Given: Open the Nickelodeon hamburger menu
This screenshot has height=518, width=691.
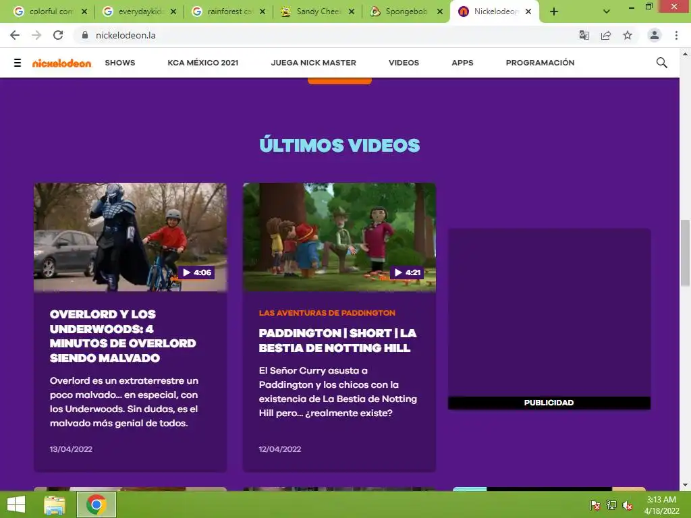Looking at the screenshot, I should 17,63.
